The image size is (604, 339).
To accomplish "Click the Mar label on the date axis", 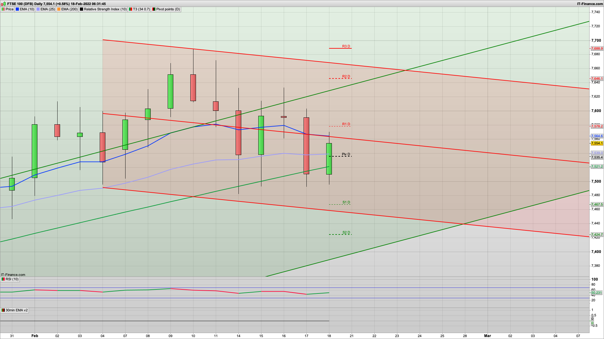I will pyautogui.click(x=487, y=336).
